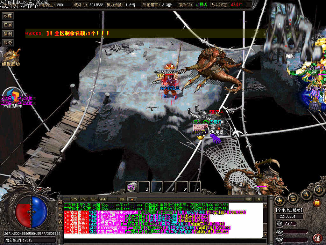Viewport: 326px width, 245px height.
Task: Click the Wef weight bar
Action: click(292, 240)
